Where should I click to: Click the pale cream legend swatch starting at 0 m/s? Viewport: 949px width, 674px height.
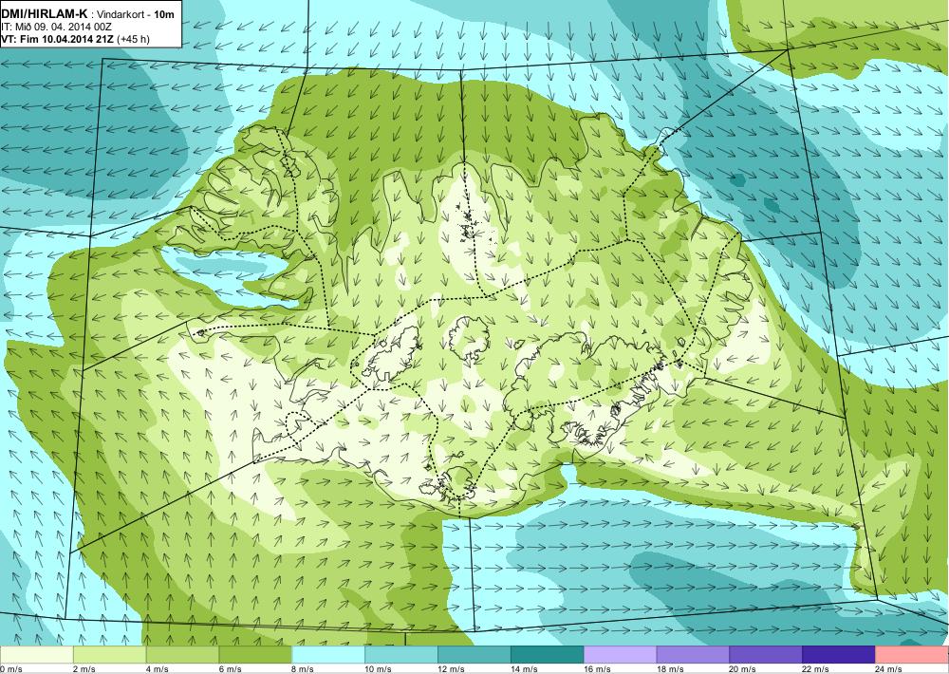[36, 655]
